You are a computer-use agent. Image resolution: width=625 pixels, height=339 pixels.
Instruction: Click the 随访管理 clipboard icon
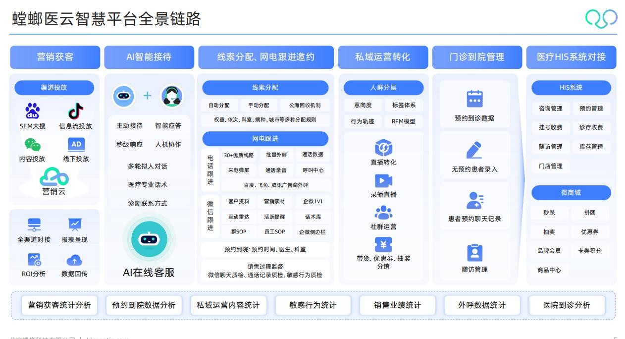click(474, 252)
